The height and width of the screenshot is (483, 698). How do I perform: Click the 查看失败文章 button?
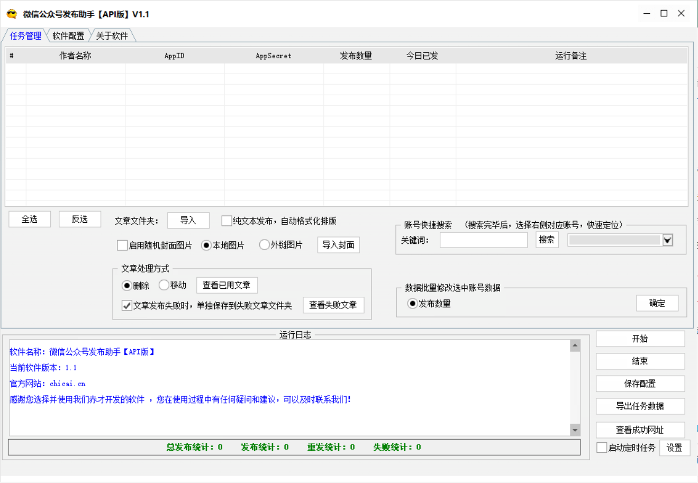tap(333, 305)
